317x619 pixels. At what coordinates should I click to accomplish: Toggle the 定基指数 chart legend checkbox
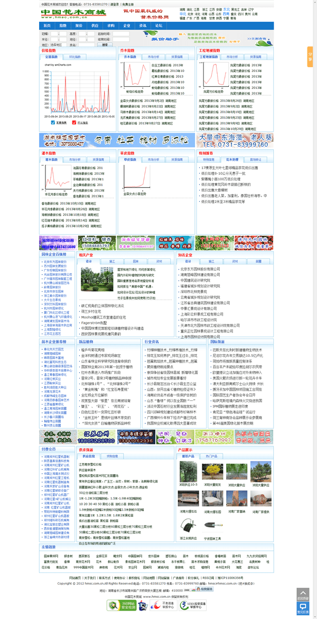[x=53, y=122]
